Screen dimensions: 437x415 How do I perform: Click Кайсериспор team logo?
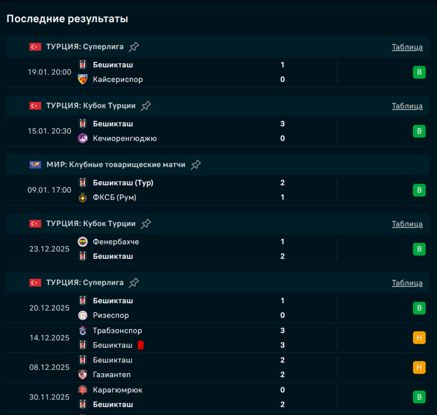coord(83,79)
